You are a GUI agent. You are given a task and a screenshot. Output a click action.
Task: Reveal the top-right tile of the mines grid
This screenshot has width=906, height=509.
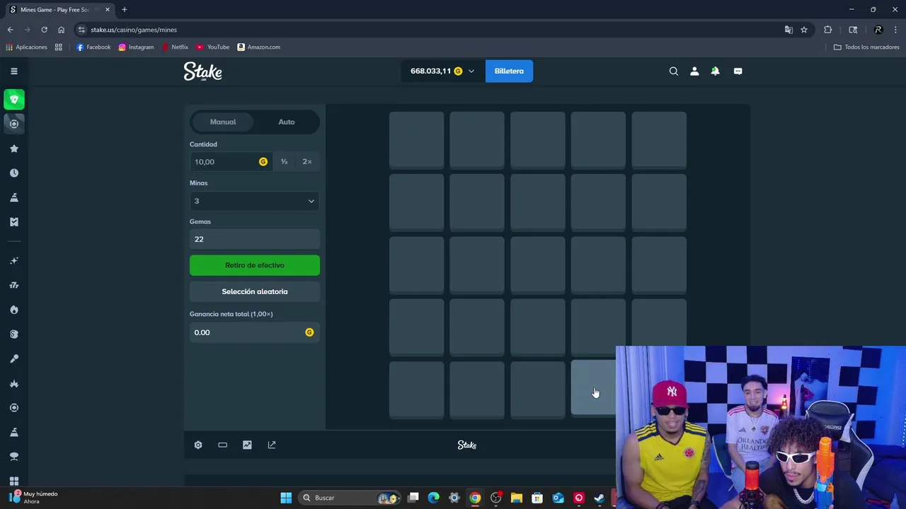tap(659, 139)
